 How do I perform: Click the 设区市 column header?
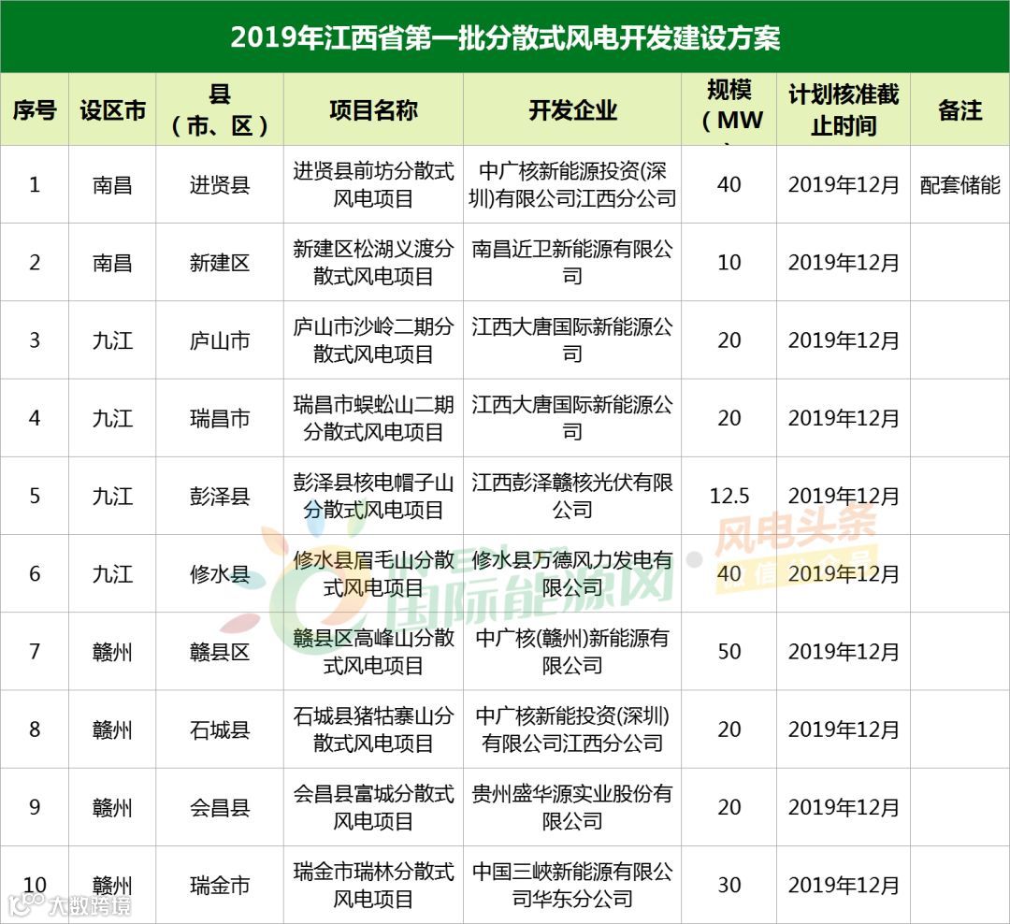click(x=113, y=109)
